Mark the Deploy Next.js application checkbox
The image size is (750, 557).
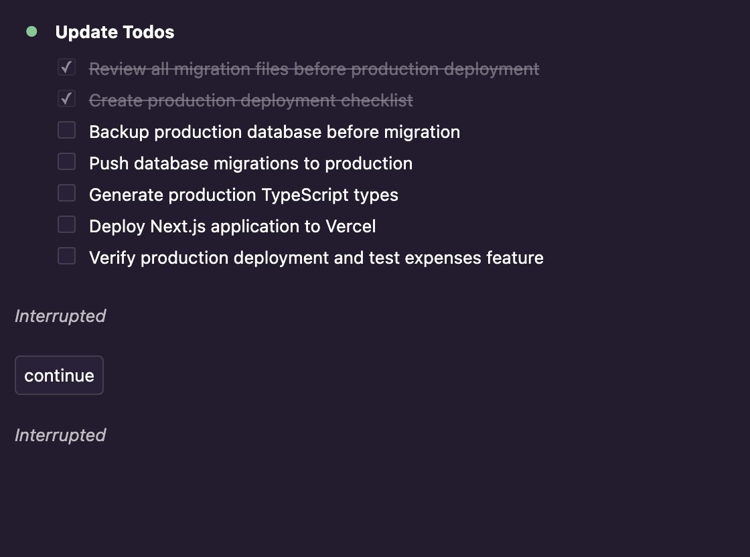(x=66, y=225)
